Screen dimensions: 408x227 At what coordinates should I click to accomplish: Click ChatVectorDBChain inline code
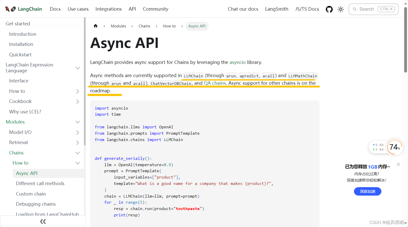[171, 83]
